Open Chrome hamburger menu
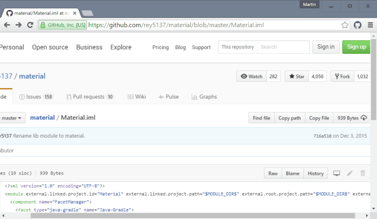The width and height of the screenshot is (377, 219). pos(370,25)
